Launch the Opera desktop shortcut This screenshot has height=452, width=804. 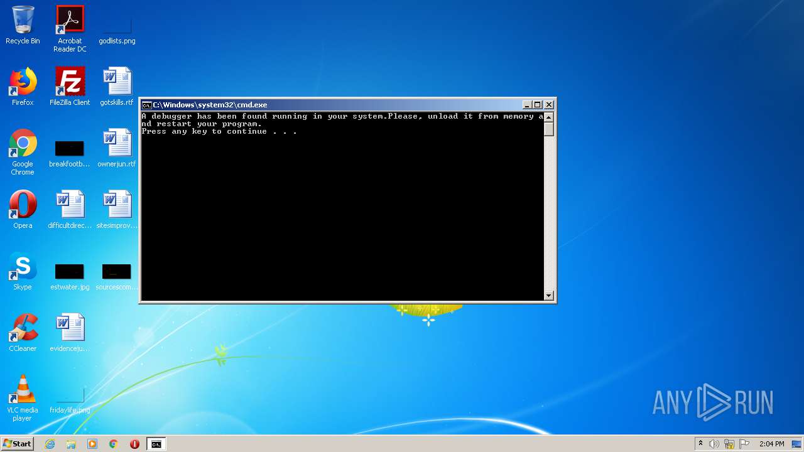click(x=23, y=210)
